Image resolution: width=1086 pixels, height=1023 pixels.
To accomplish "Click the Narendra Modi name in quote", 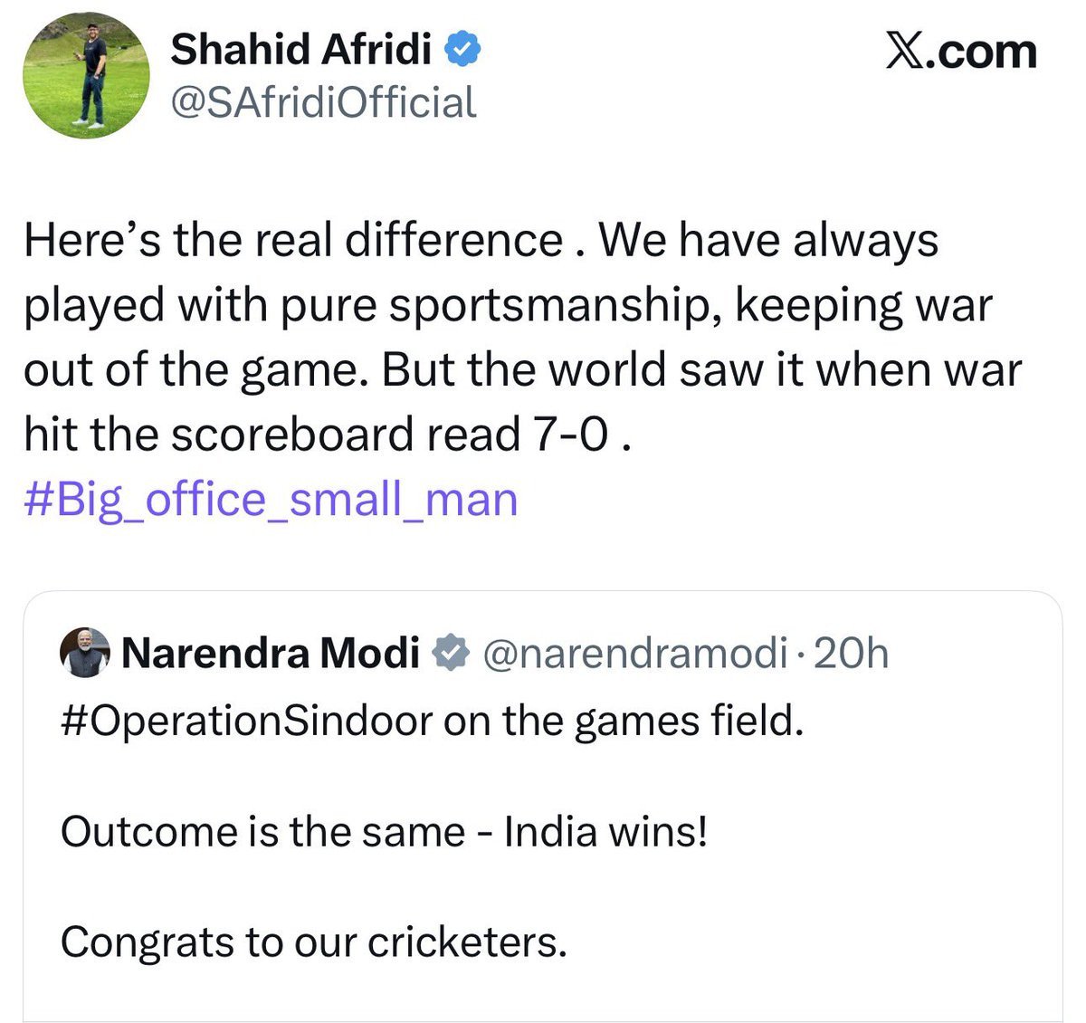I will [x=270, y=653].
